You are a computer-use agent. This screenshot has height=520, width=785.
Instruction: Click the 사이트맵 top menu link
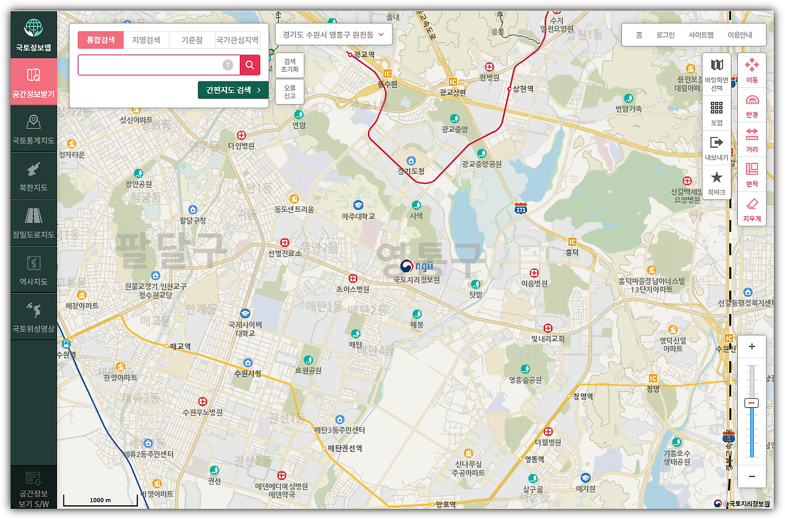(701, 35)
